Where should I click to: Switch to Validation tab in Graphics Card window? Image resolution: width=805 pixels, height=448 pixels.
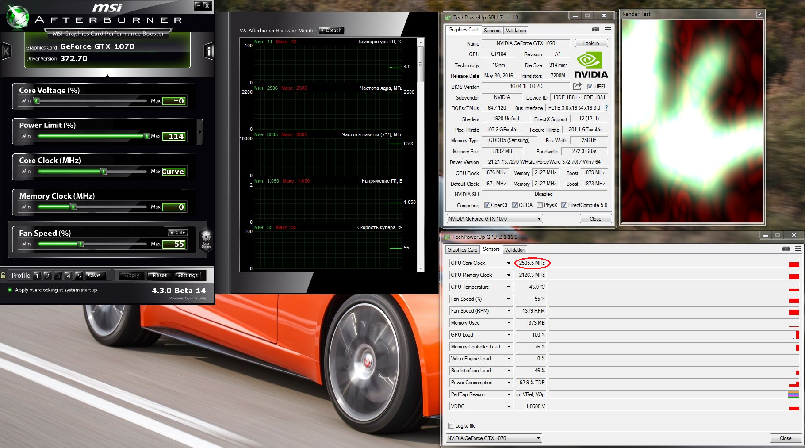pos(516,31)
